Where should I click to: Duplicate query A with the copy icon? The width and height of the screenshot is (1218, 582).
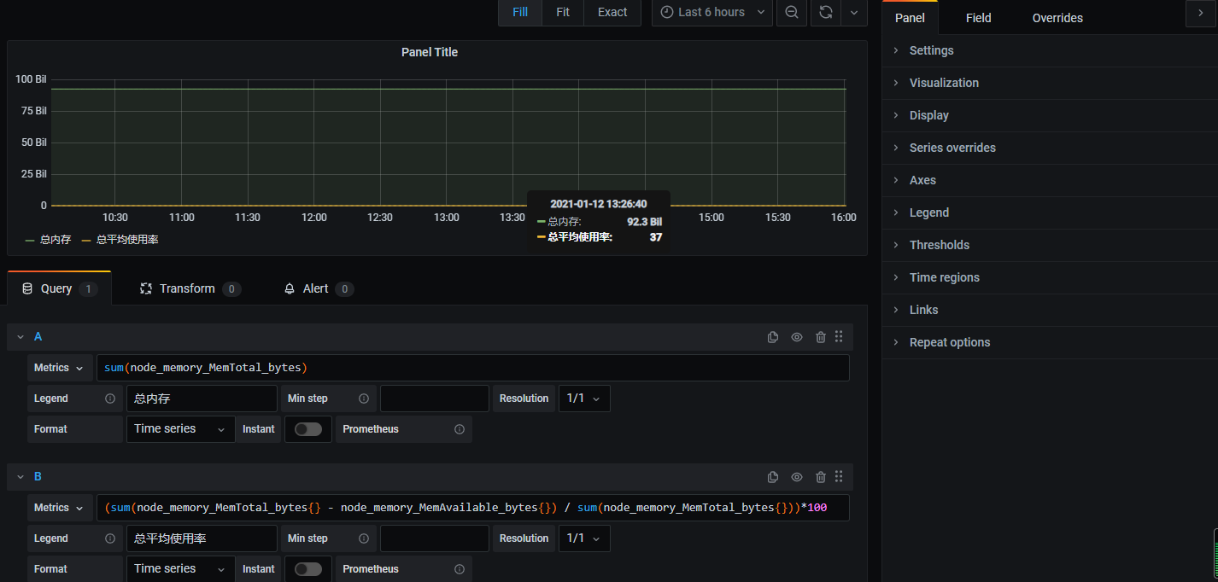pos(773,337)
